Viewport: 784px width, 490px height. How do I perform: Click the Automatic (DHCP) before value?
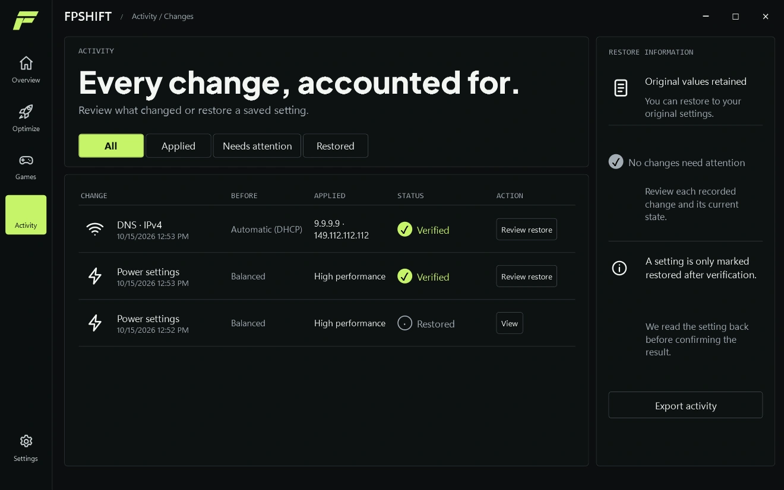(x=267, y=230)
